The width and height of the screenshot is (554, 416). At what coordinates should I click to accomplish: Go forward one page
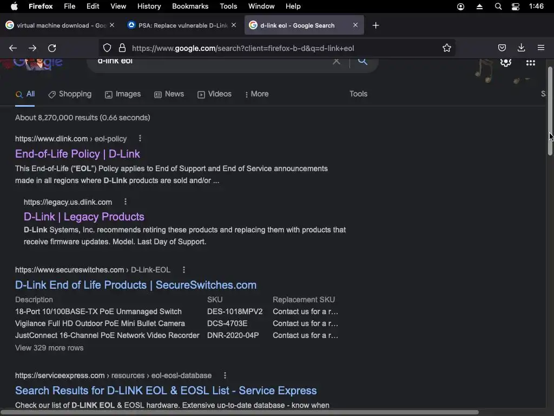click(x=32, y=48)
